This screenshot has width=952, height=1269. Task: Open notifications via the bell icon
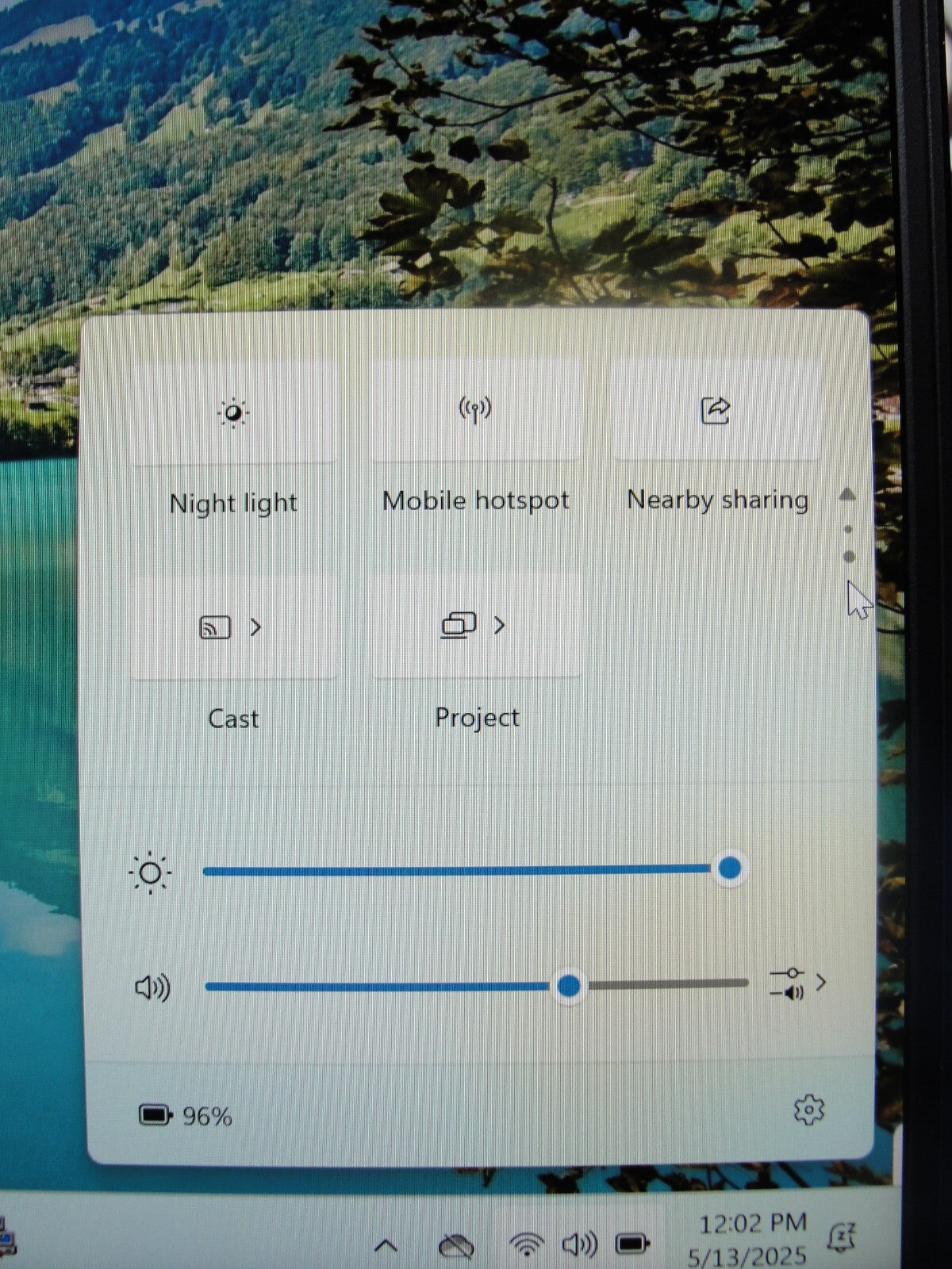point(841,1237)
